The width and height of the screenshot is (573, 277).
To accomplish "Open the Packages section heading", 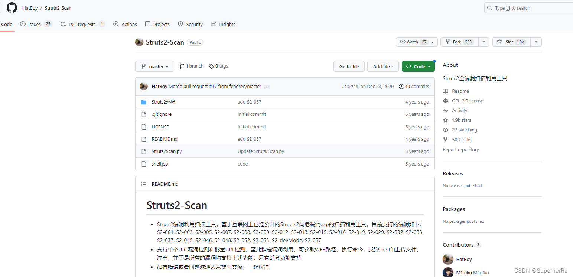I will point(454,209).
